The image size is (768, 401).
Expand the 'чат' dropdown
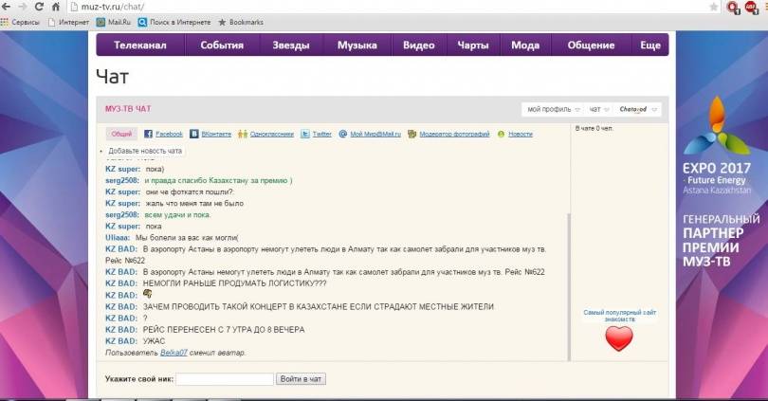click(x=597, y=109)
